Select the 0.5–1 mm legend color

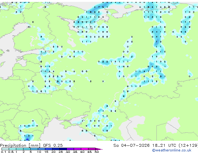(12, 149)
